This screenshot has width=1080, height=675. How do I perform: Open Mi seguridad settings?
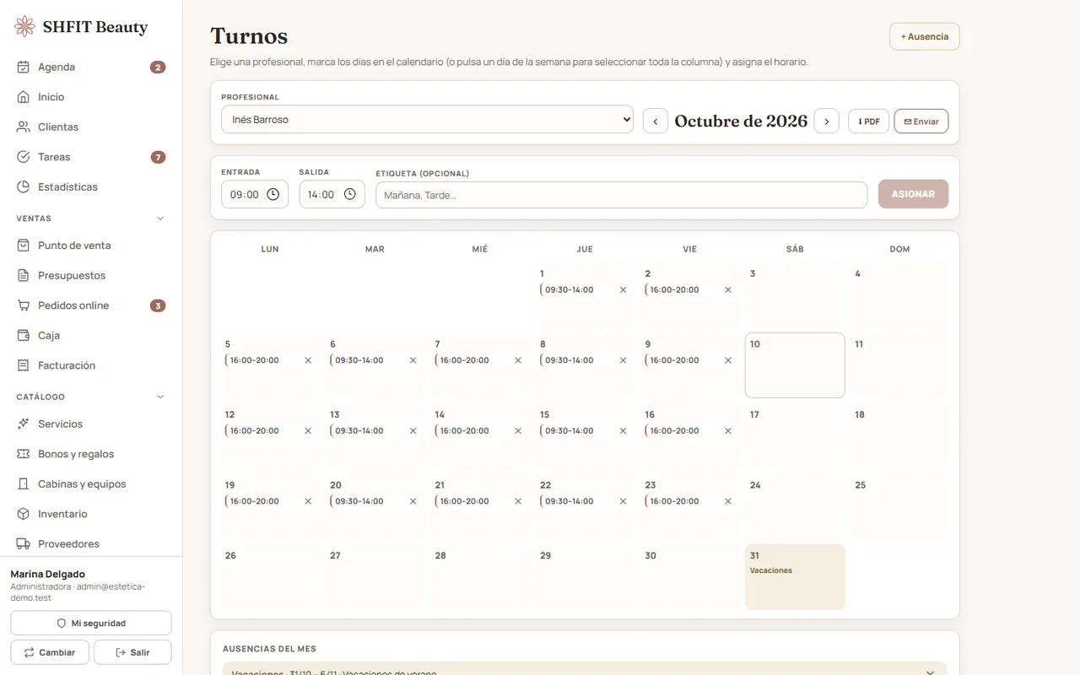[x=91, y=624]
